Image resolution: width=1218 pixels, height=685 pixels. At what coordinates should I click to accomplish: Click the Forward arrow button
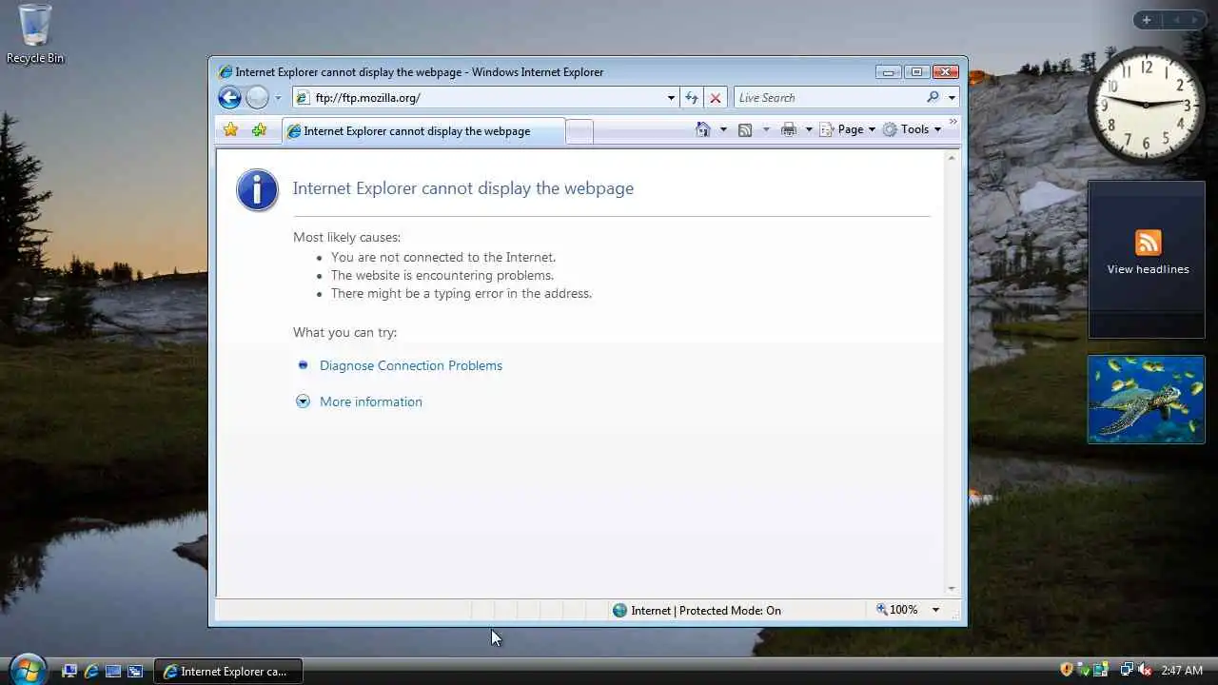[x=257, y=97]
